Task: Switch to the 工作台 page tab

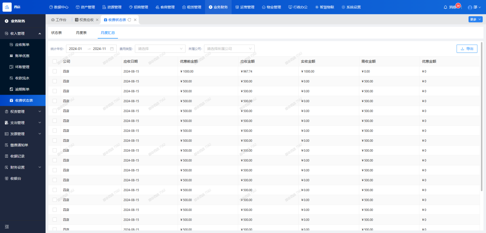Action: pyautogui.click(x=59, y=20)
